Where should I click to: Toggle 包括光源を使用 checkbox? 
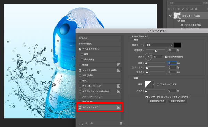tap(166, 57)
